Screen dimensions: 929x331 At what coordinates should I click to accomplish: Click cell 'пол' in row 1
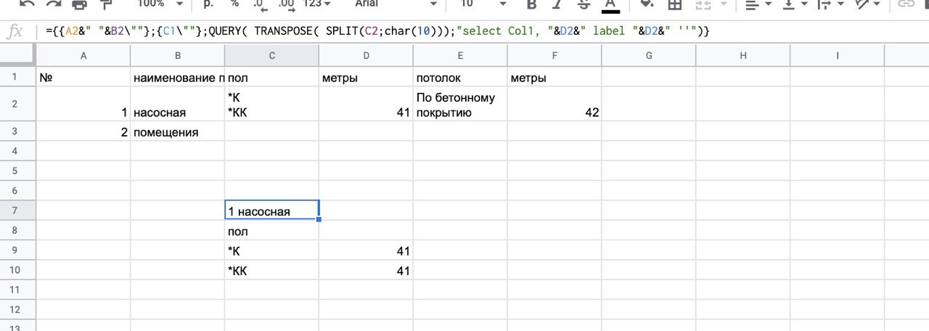coord(271,78)
